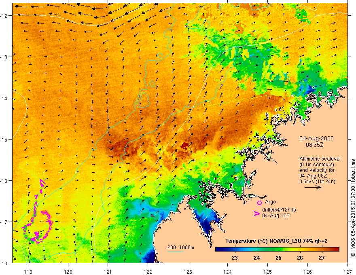Click the magenta drifters arrowhead symbol in legend
Screen dimensions: 356x275
tap(256, 214)
